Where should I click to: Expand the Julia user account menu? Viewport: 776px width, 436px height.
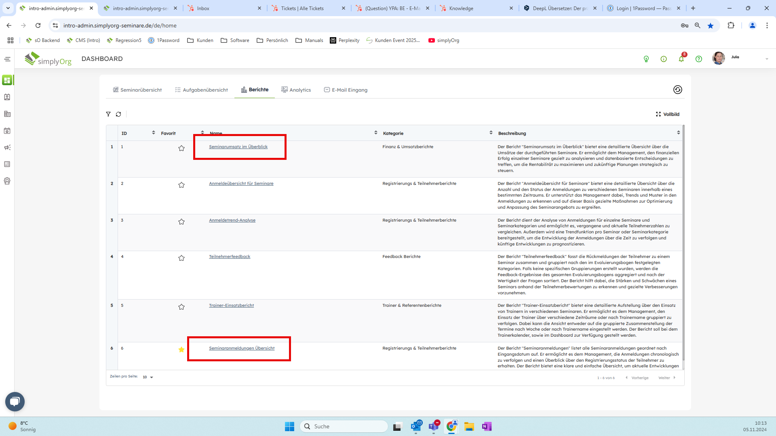766,59
